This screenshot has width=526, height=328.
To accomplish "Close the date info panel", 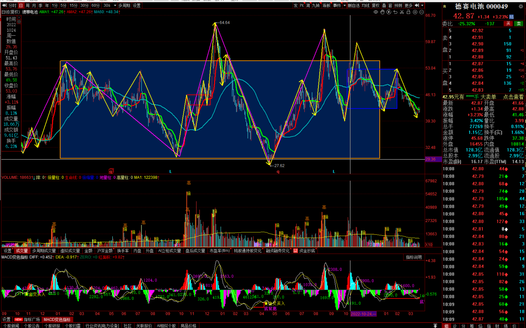I will (x=19, y=18).
